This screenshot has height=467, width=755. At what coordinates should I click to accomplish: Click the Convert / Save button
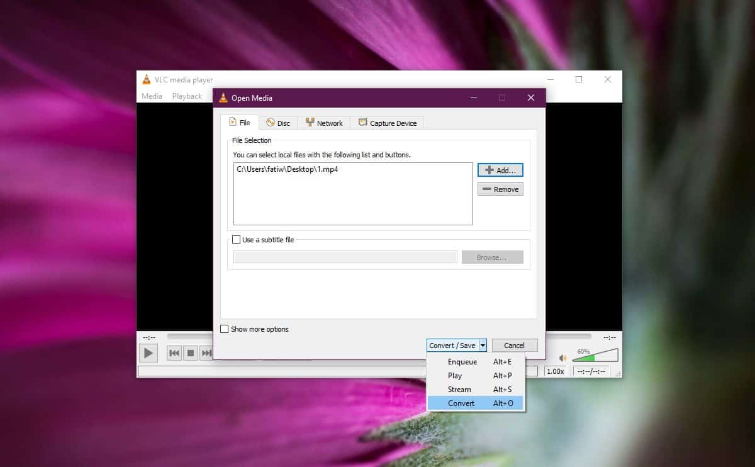(452, 346)
